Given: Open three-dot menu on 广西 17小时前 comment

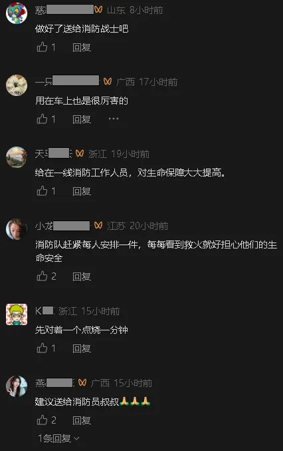Looking at the screenshot, I should (x=114, y=119).
